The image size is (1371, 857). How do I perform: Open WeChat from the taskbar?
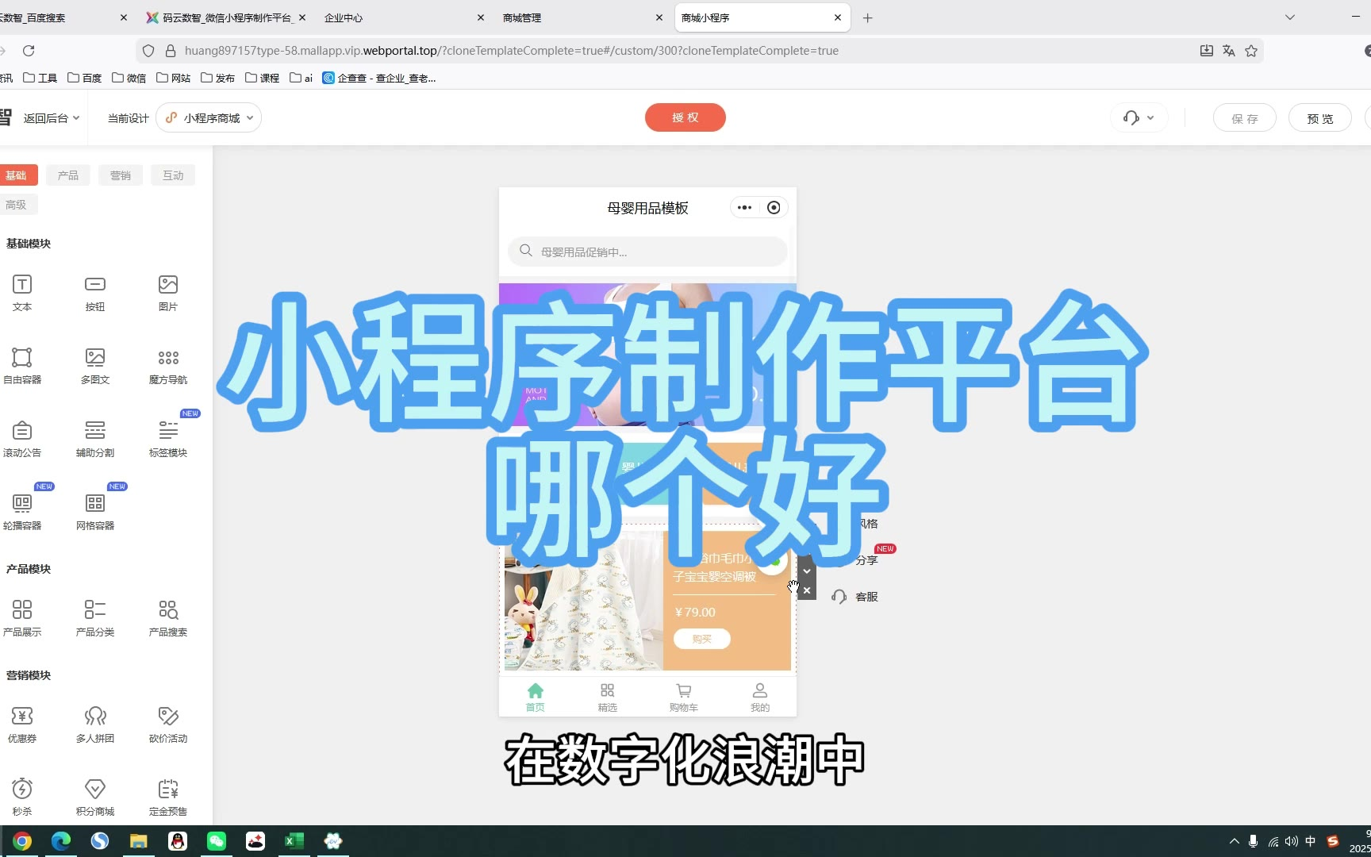217,840
